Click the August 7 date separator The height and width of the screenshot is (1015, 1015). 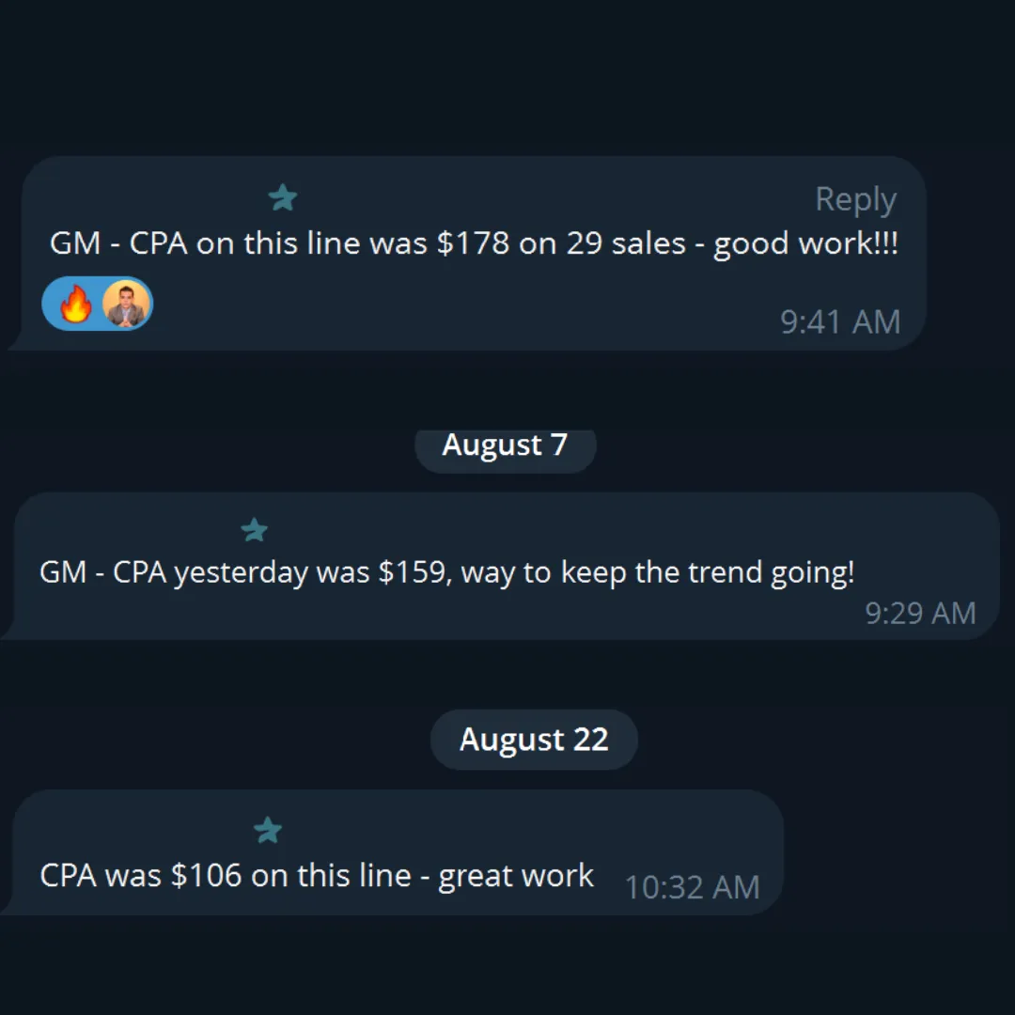point(505,445)
